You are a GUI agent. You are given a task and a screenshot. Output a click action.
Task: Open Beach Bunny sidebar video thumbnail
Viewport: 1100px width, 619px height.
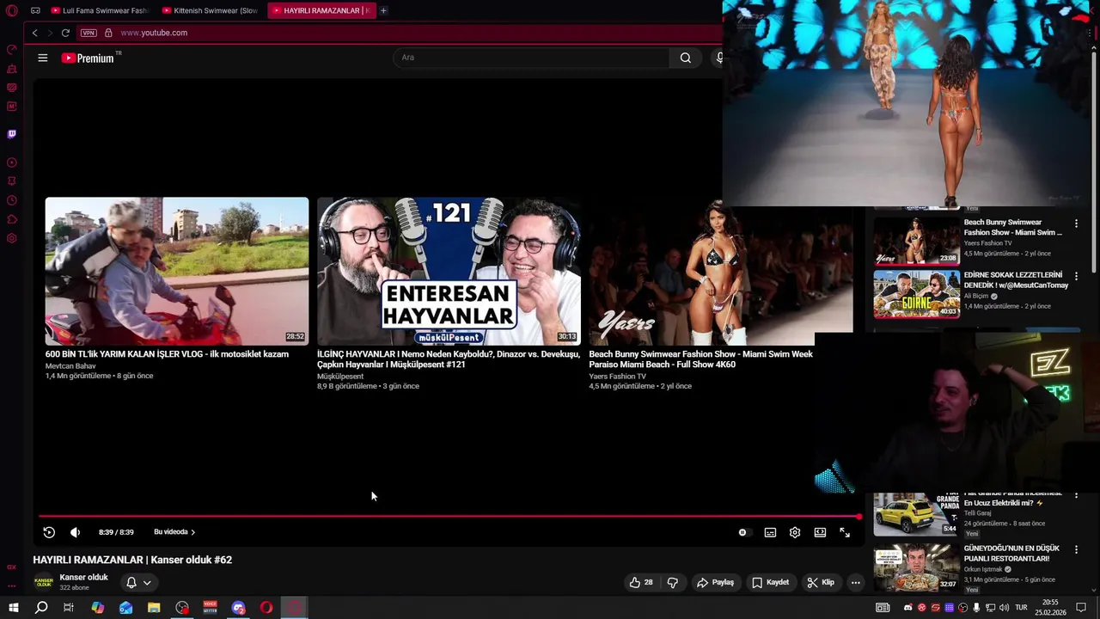916,241
